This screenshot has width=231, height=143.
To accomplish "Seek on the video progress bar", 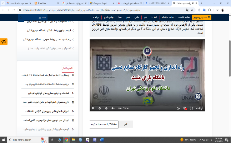I will (x=147, y=104).
